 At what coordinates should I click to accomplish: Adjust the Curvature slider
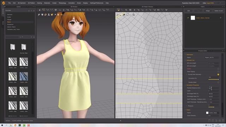(x=213, y=79)
